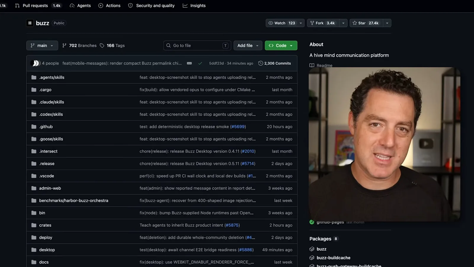View the 2,306 Commits history
The height and width of the screenshot is (267, 474).
[275, 63]
